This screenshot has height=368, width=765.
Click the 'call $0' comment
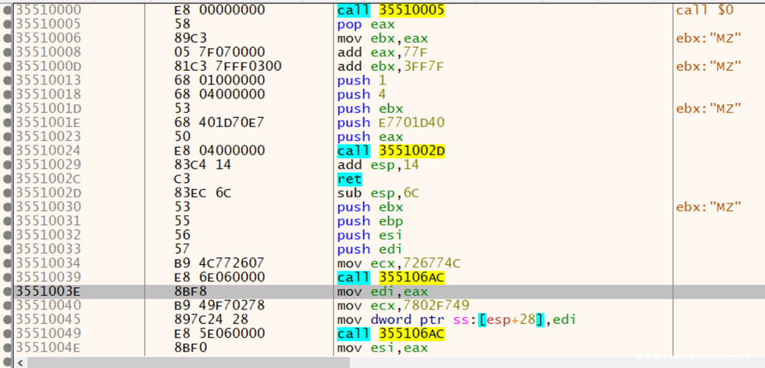704,10
